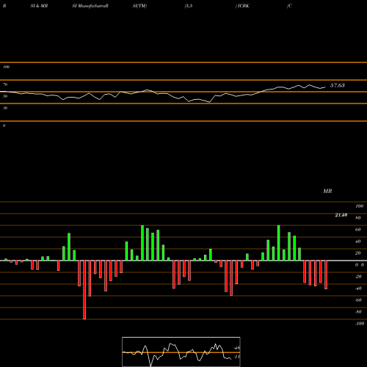Click the -100 label on MR axis
Viewport: 367px width, 367px height.
tap(360, 324)
